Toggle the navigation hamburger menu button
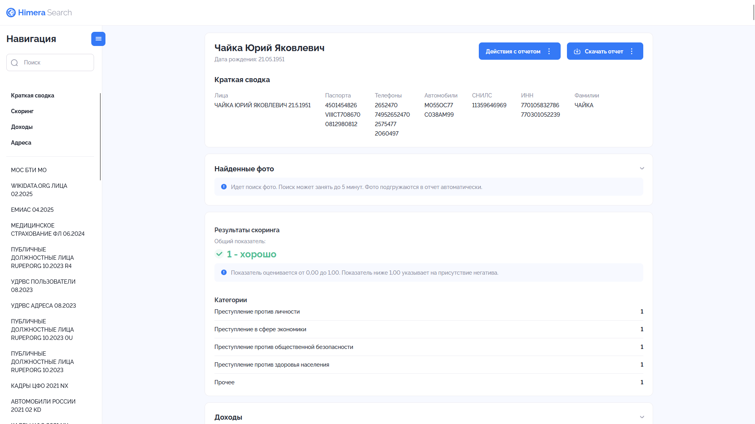The image size is (755, 424). pos(98,39)
